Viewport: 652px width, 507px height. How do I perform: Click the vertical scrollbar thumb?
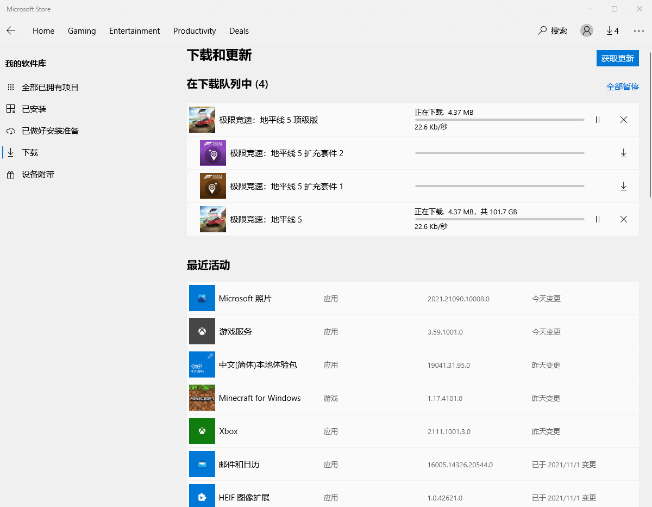pos(650,123)
